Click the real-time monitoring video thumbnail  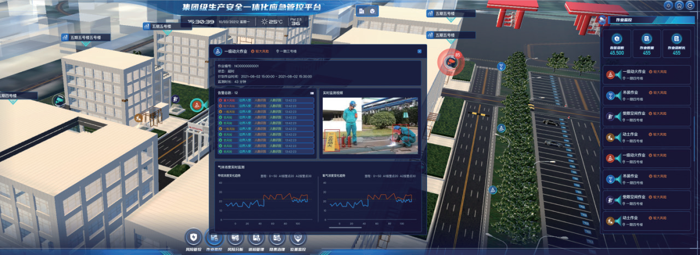370,126
